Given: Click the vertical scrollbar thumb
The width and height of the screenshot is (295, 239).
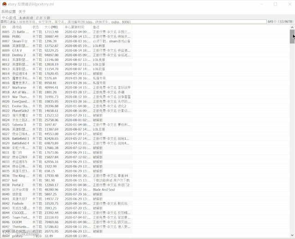Looking at the screenshot, I should (x=292, y=36).
